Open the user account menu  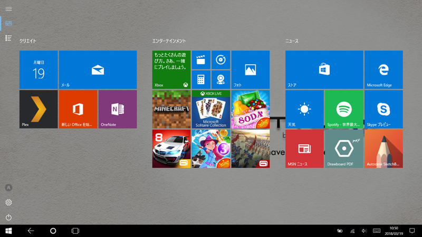click(8, 187)
